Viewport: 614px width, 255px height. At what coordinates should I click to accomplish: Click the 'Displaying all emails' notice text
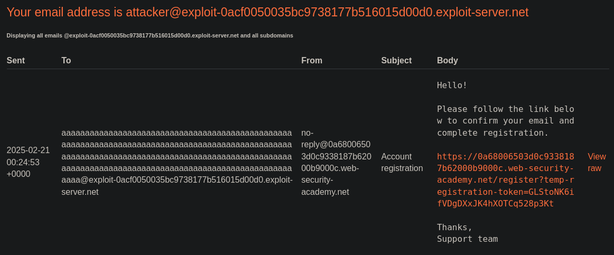pyautogui.click(x=150, y=35)
